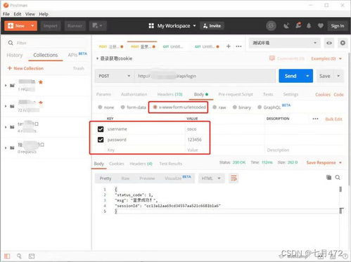Viewport: 351px width, 262px height.
Task: Add a new request tab with plus icon
Action: tap(229, 46)
